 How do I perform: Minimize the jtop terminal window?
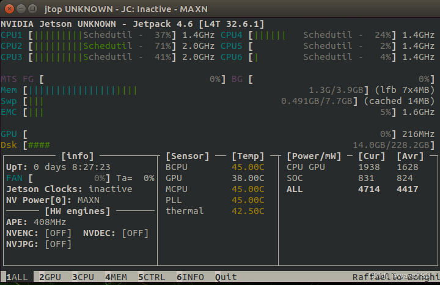(x=21, y=9)
